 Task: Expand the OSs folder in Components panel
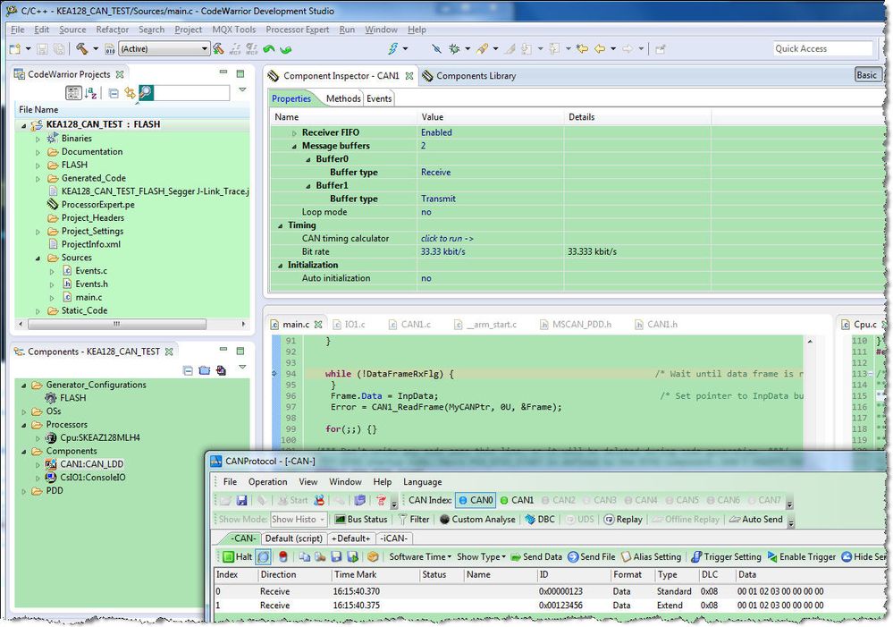pyautogui.click(x=24, y=411)
